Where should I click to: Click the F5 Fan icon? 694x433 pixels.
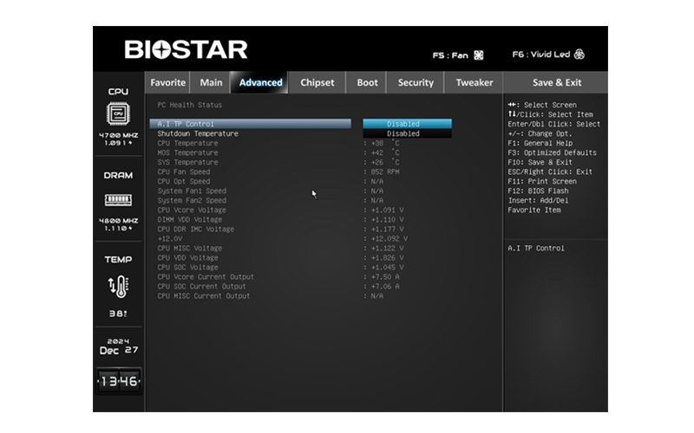point(479,55)
